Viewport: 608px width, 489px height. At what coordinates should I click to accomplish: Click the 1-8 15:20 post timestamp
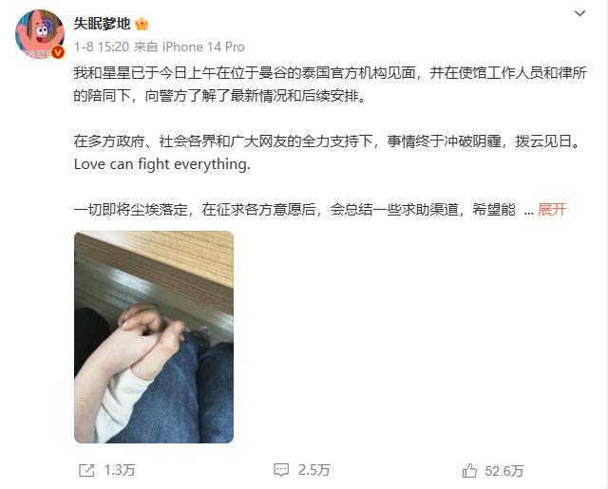(102, 47)
